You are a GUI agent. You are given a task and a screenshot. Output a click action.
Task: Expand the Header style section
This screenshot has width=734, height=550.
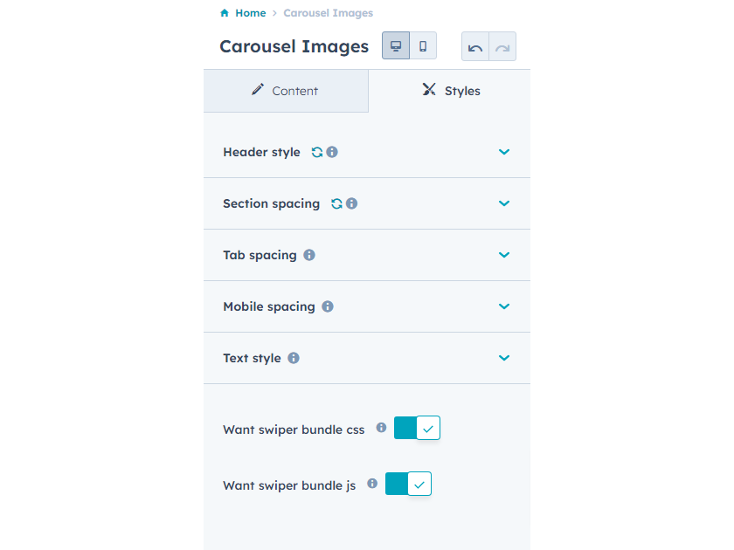tap(504, 152)
